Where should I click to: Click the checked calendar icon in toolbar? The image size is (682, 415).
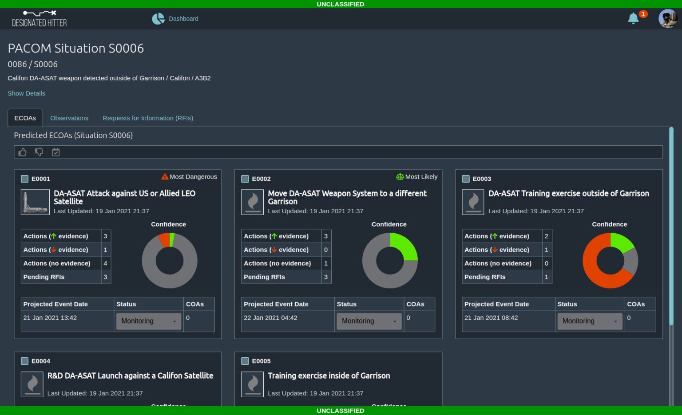(56, 152)
